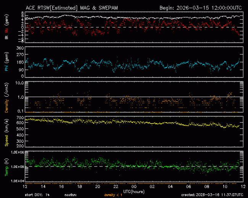248x198 pixels.
Task: Click the 'start DOY: 74' footer text
Action: 37,195
